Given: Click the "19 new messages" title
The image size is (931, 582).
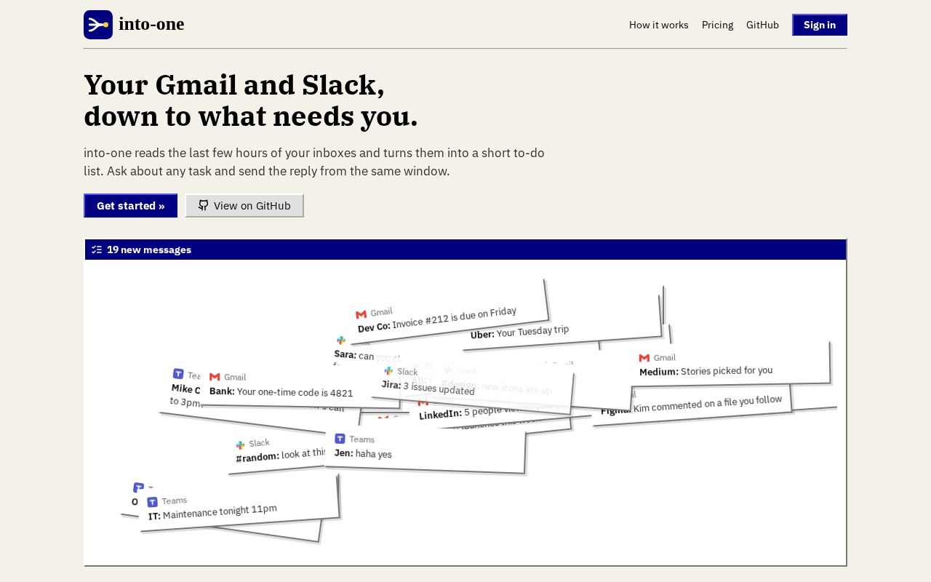Looking at the screenshot, I should click(x=149, y=250).
